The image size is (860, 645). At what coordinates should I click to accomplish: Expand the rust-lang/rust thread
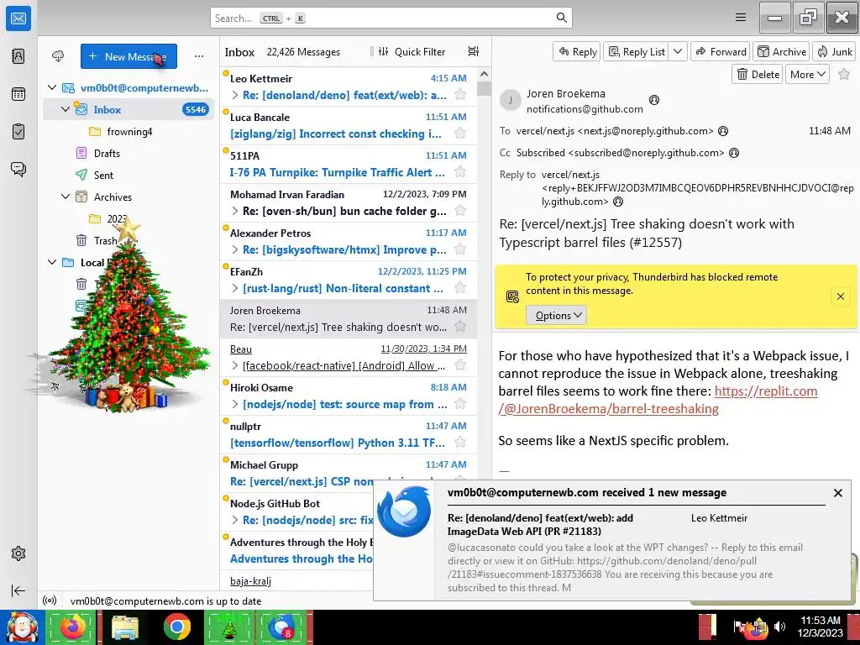[x=235, y=288]
